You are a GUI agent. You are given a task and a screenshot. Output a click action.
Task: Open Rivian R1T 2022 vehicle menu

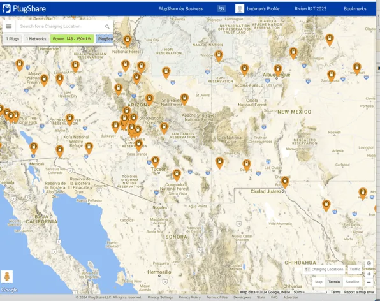click(311, 9)
